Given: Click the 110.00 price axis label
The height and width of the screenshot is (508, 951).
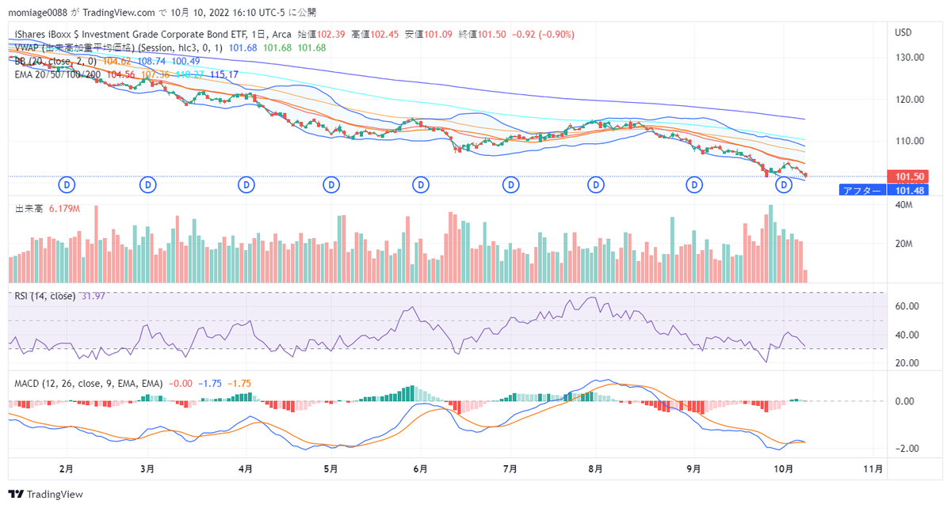Looking at the screenshot, I should (x=910, y=141).
